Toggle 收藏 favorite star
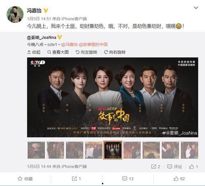The height and width of the screenshot is (186, 205). click(25, 179)
